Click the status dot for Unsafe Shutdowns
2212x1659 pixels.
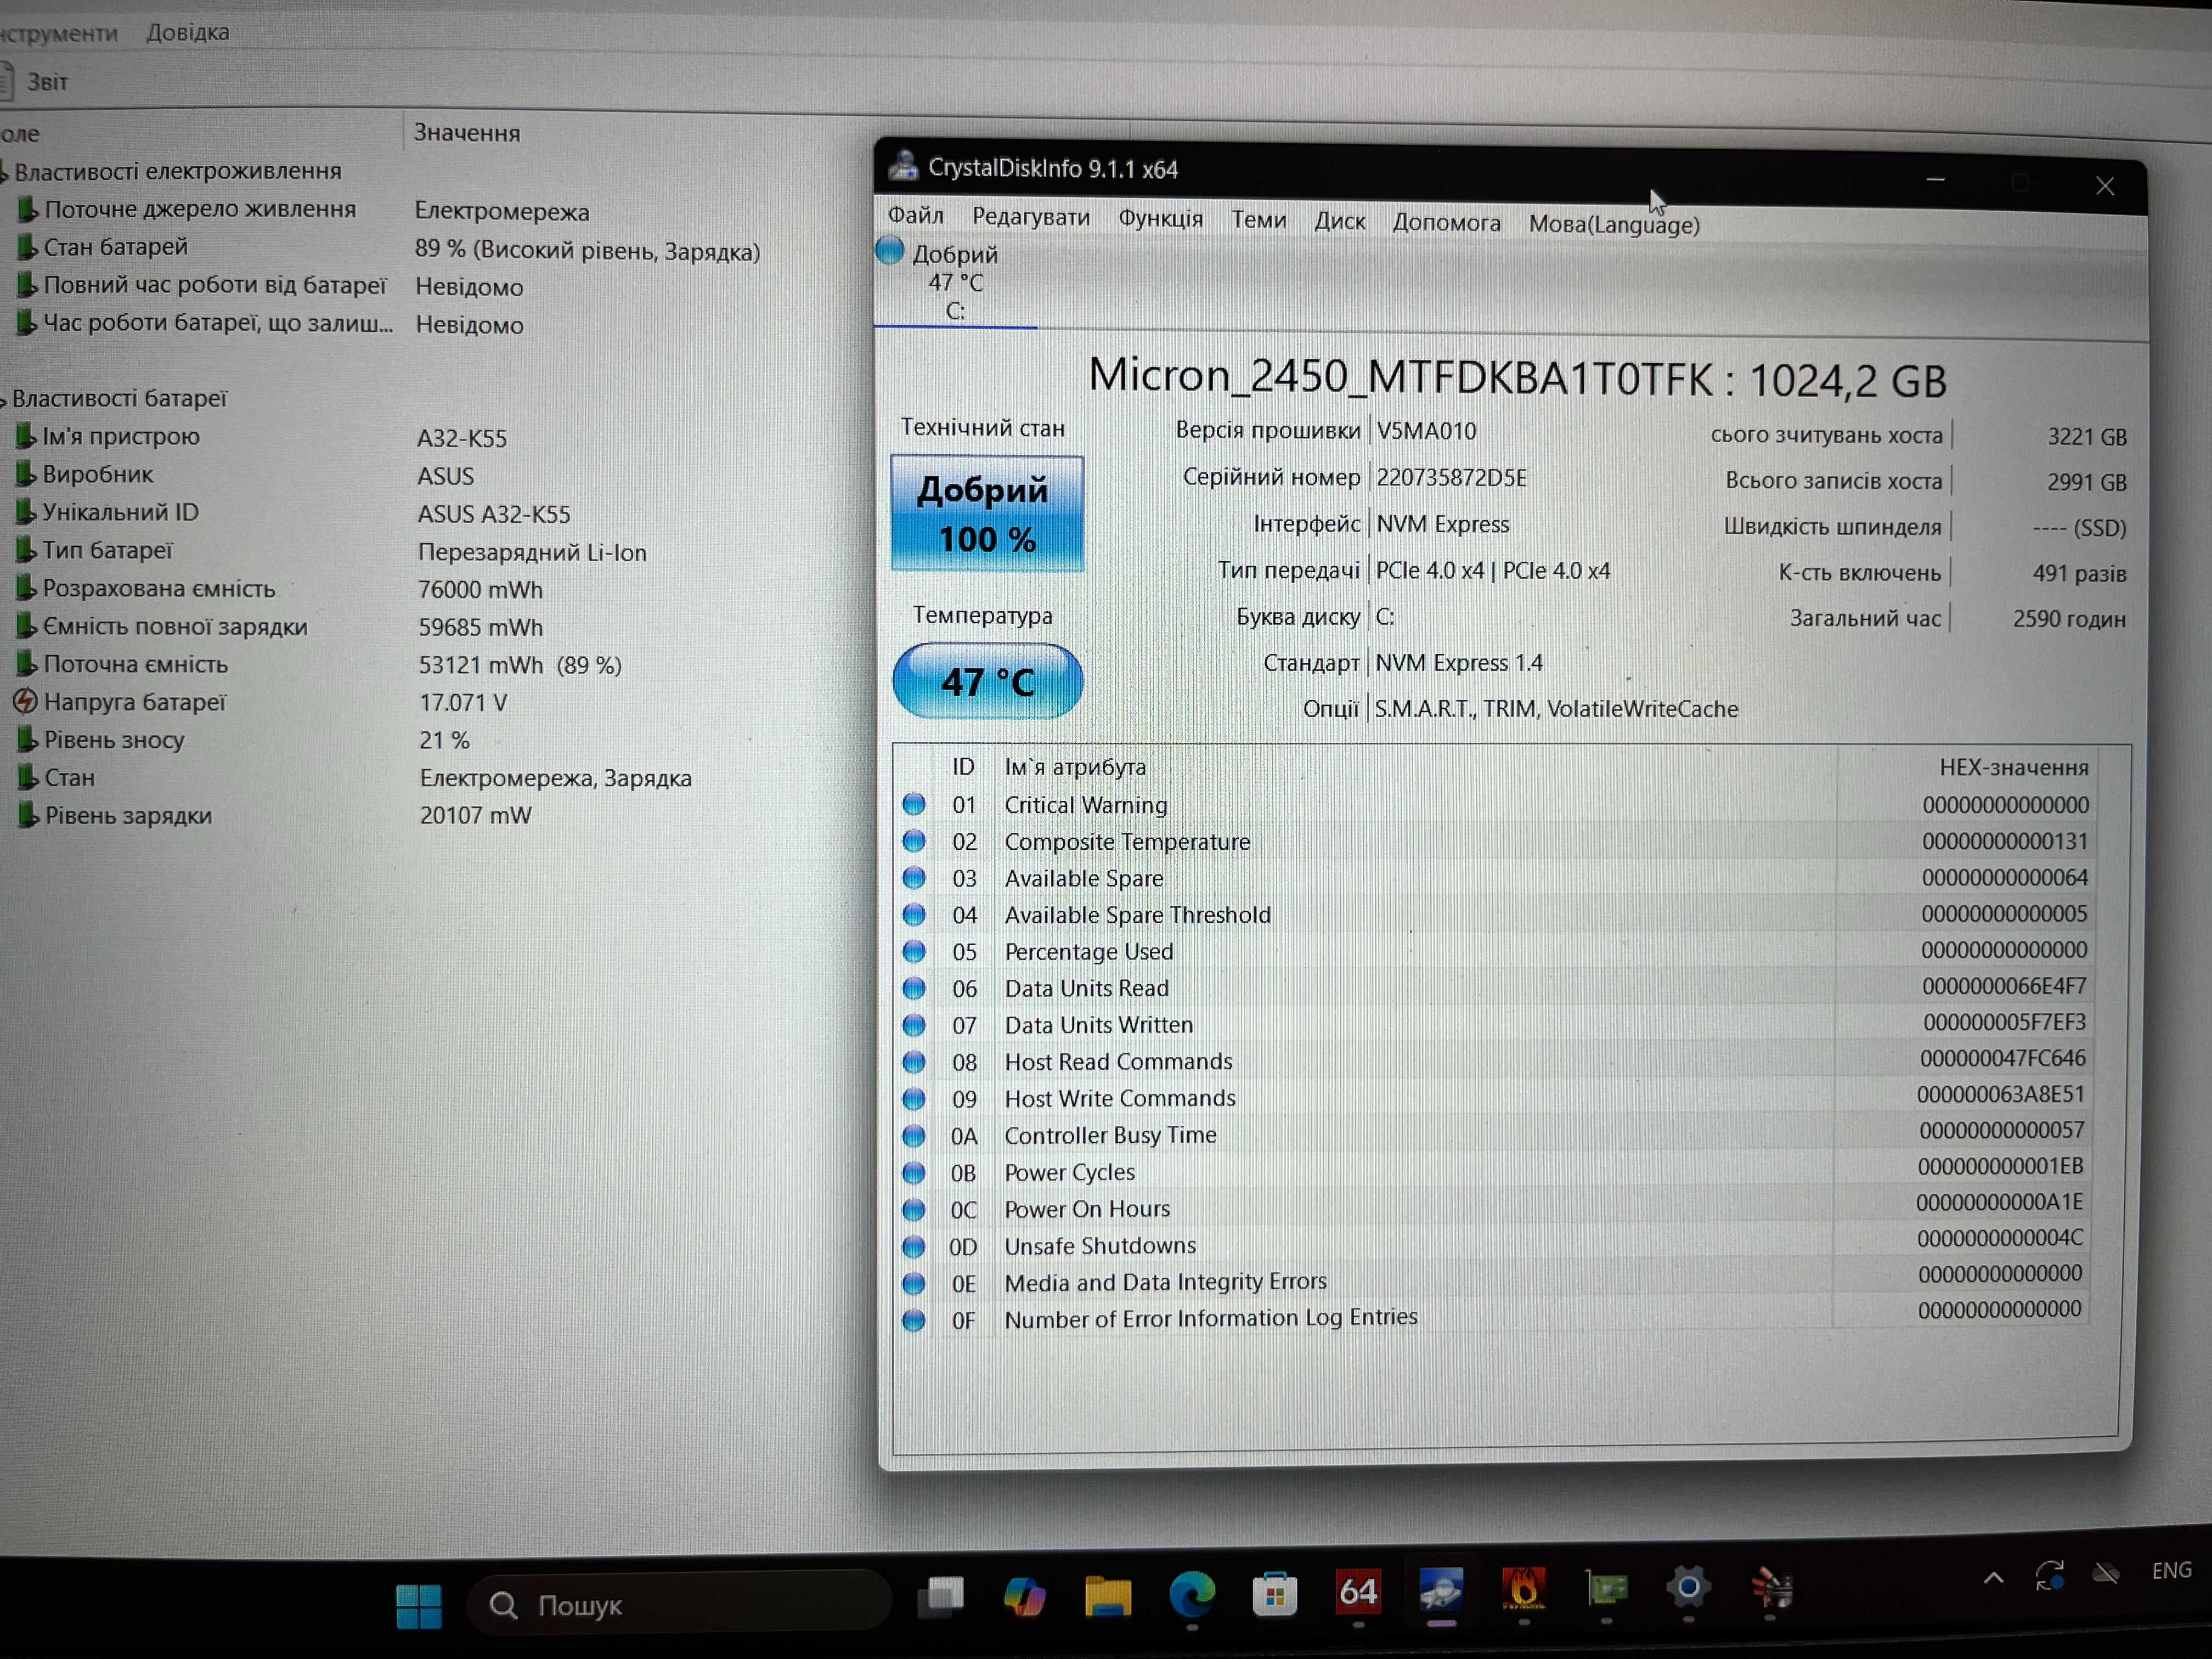point(913,1246)
